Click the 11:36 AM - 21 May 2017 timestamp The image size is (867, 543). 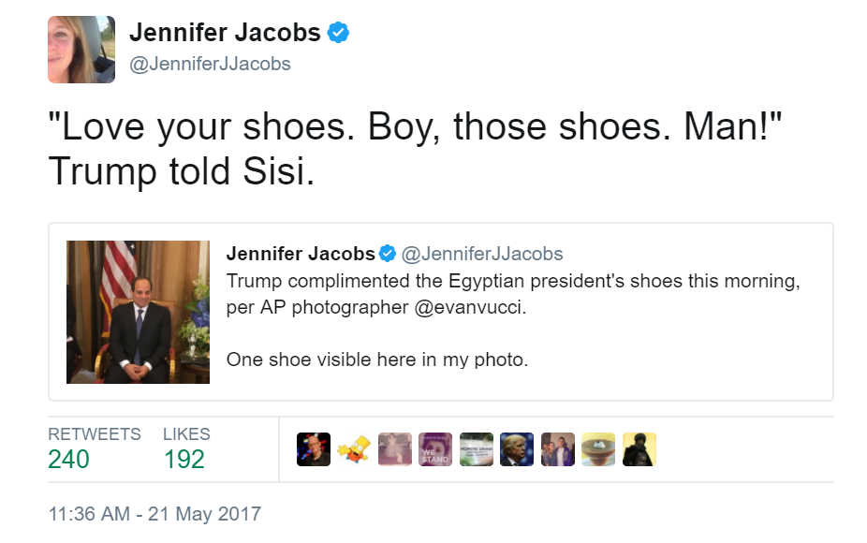154,514
